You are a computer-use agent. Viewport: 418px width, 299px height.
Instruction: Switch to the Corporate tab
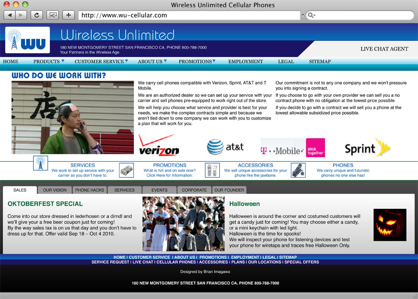pos(194,190)
